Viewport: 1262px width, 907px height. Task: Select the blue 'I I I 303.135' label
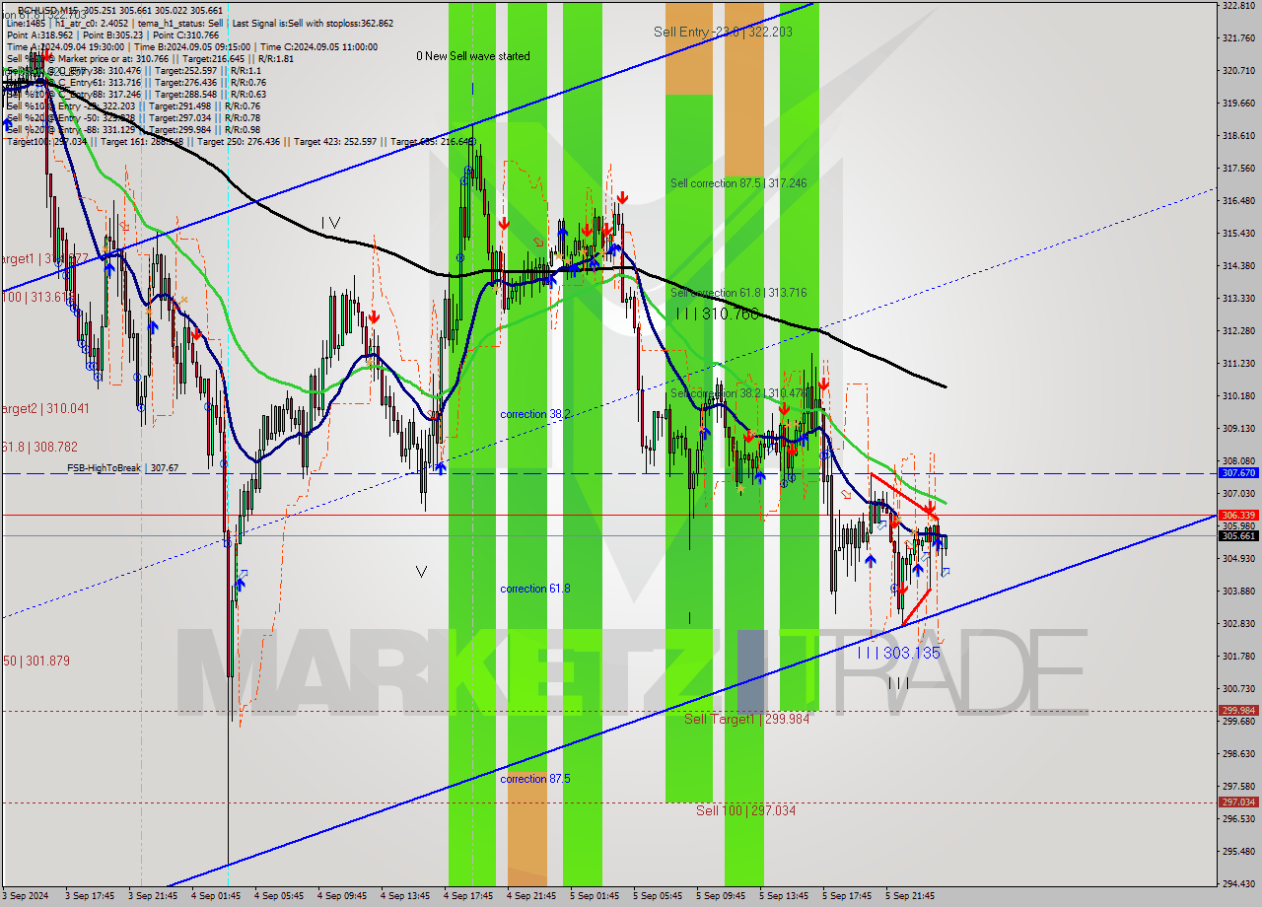coord(898,653)
